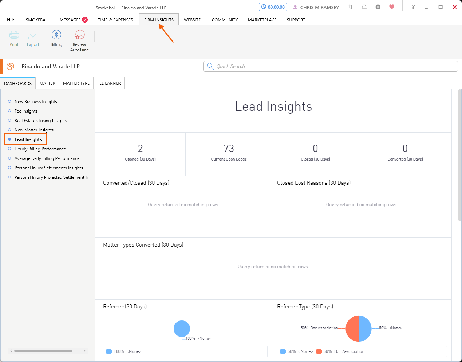
Task: Open the COMMUNITY tab
Action: (225, 20)
